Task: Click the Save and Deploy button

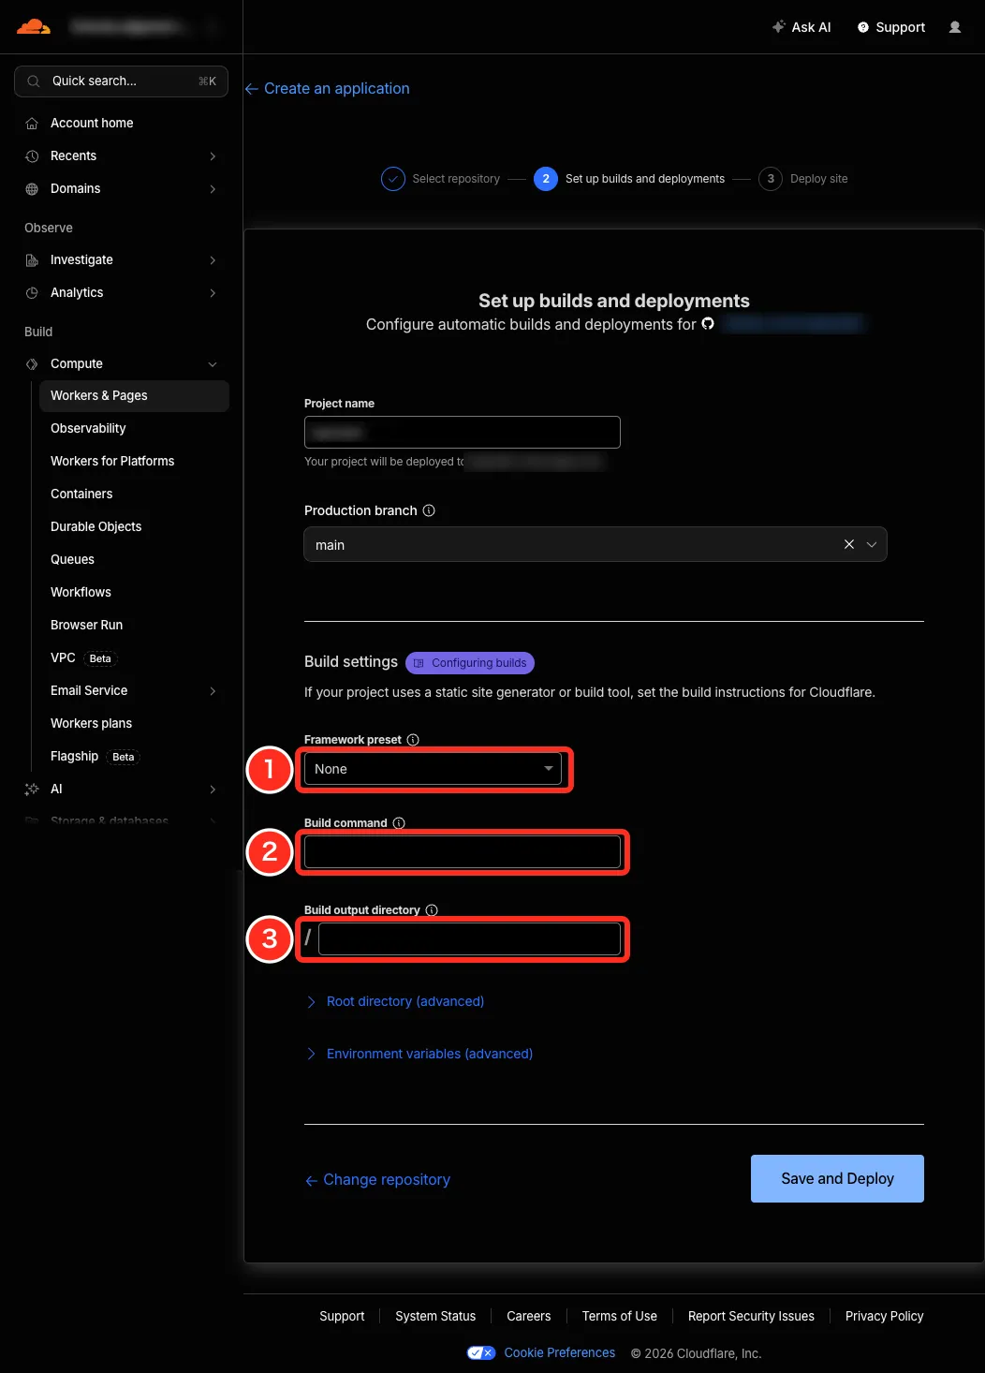Action: (x=837, y=1178)
